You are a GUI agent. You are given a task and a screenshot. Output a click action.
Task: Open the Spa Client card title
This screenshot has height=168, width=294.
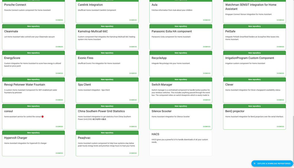(84, 85)
